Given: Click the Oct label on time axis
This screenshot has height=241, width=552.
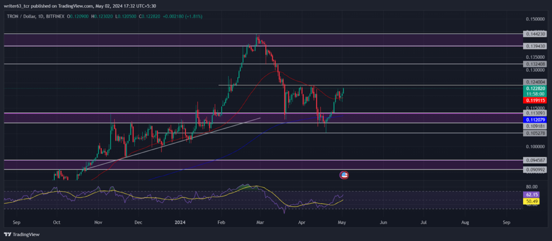Looking at the screenshot, I should (x=56, y=223).
